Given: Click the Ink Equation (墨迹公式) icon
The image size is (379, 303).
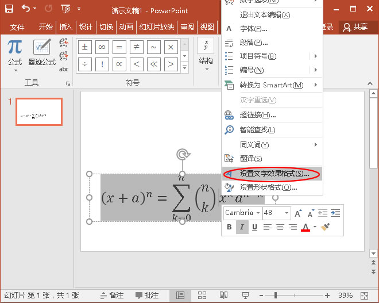Looking at the screenshot, I should pyautogui.click(x=41, y=52).
